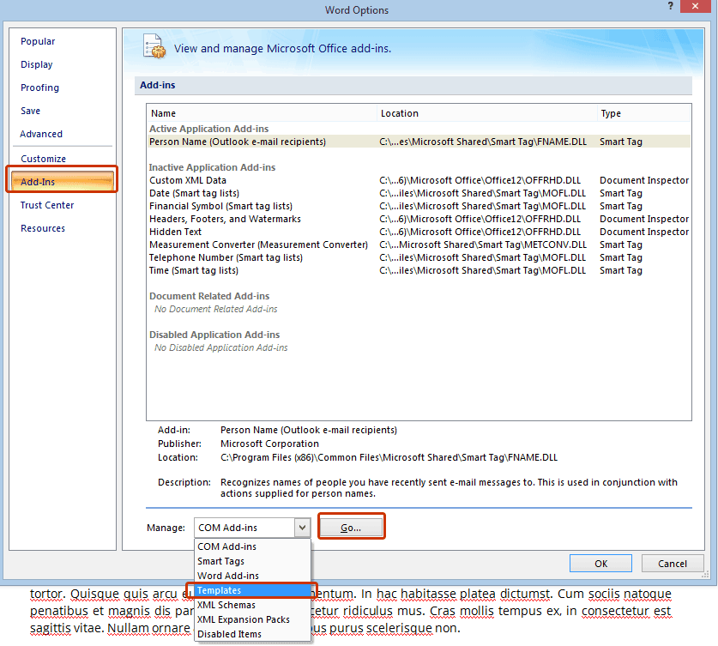This screenshot has width=718, height=646.
Task: Choose COM Add-ins from the dropdown list
Action: point(253,546)
